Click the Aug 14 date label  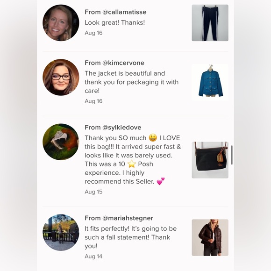click(x=93, y=257)
